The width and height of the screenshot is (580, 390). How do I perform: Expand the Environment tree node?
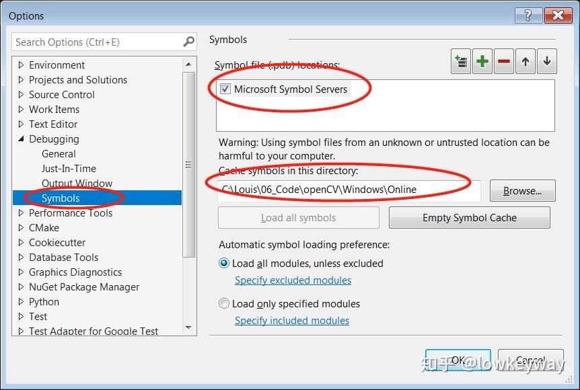(21, 65)
